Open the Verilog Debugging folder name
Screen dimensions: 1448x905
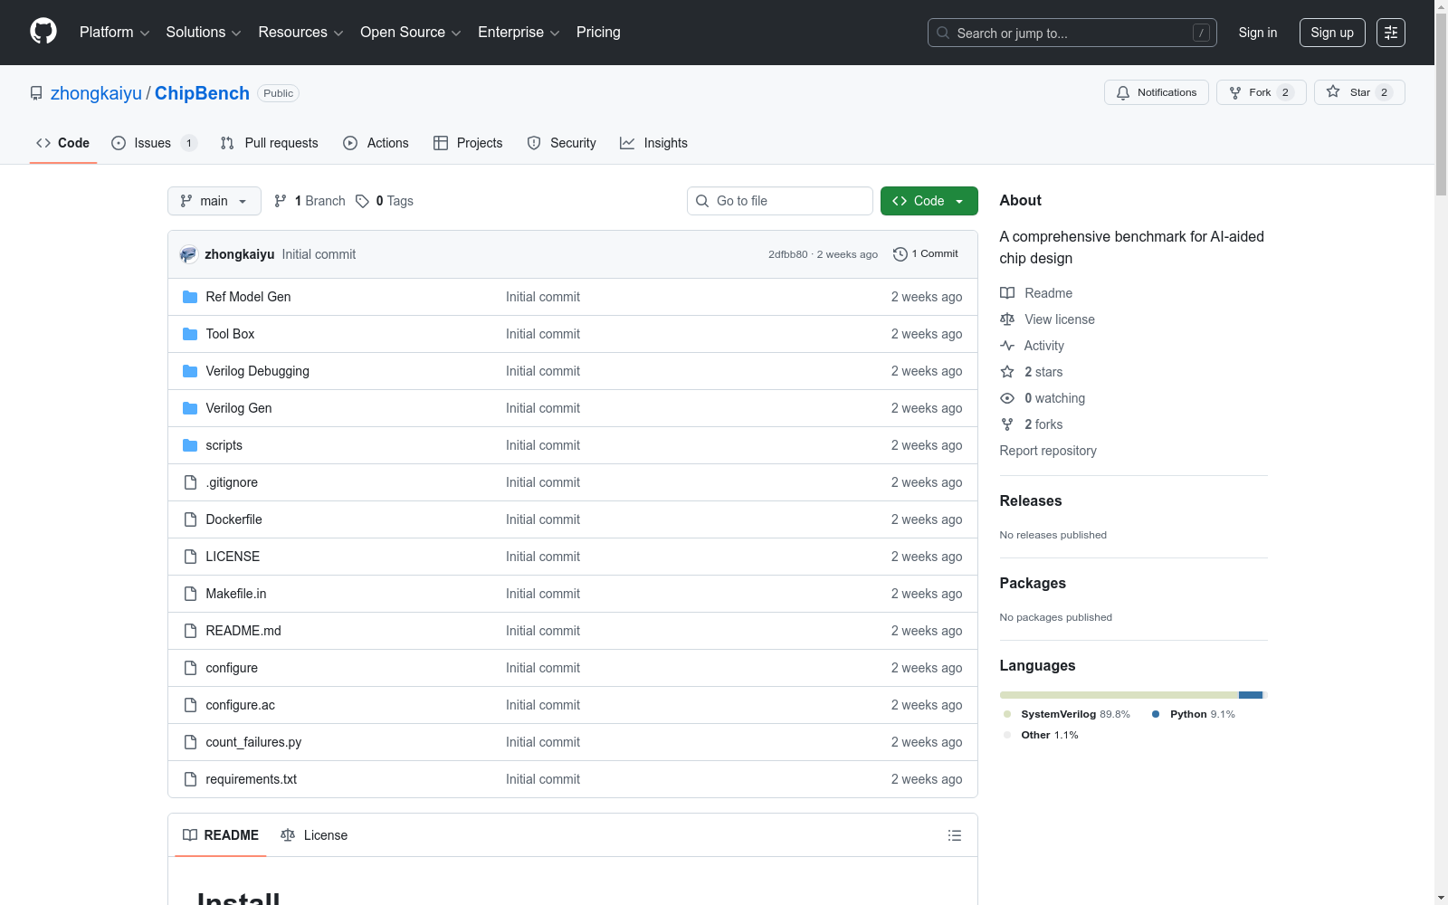[x=258, y=371]
